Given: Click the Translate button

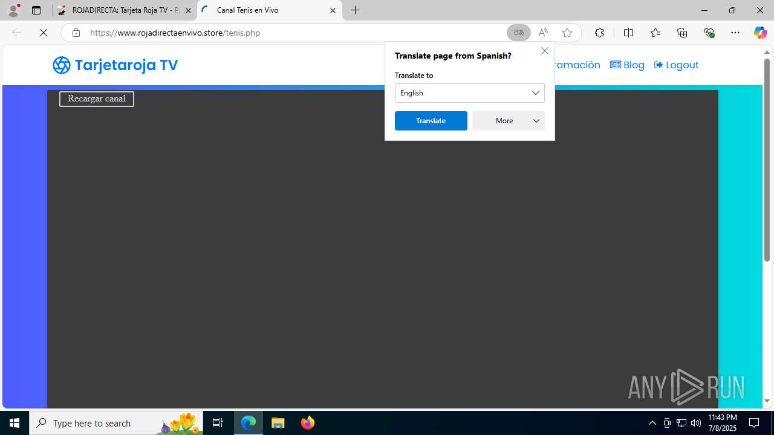Looking at the screenshot, I should 431,121.
